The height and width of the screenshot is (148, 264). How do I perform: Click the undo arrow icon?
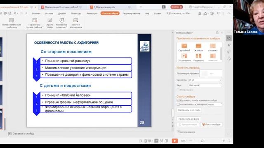pyautogui.click(x=15, y=13)
